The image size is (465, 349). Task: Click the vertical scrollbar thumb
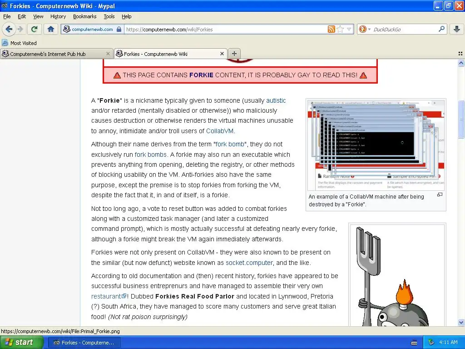(461, 120)
